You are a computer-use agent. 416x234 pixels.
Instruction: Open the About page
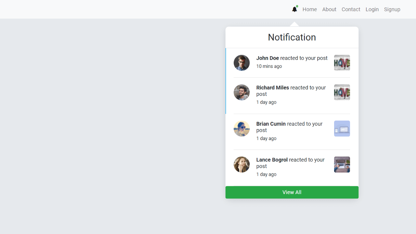(x=329, y=9)
